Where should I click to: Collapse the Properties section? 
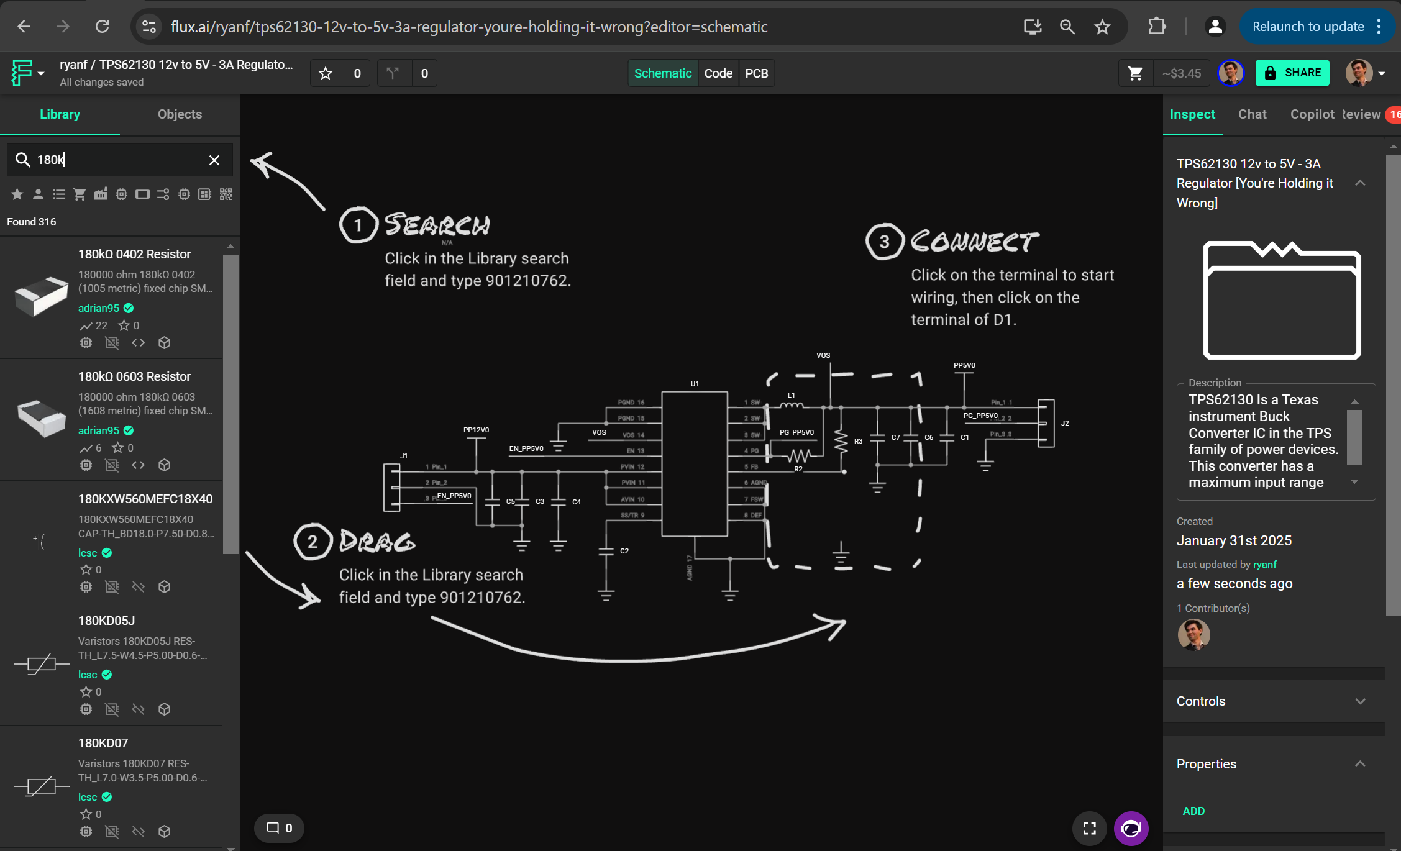click(1359, 764)
